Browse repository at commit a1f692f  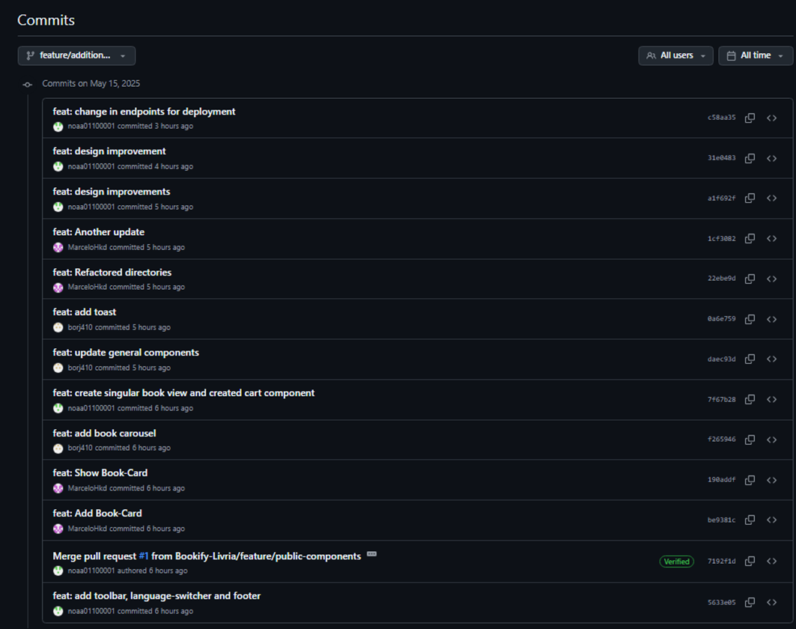click(771, 198)
